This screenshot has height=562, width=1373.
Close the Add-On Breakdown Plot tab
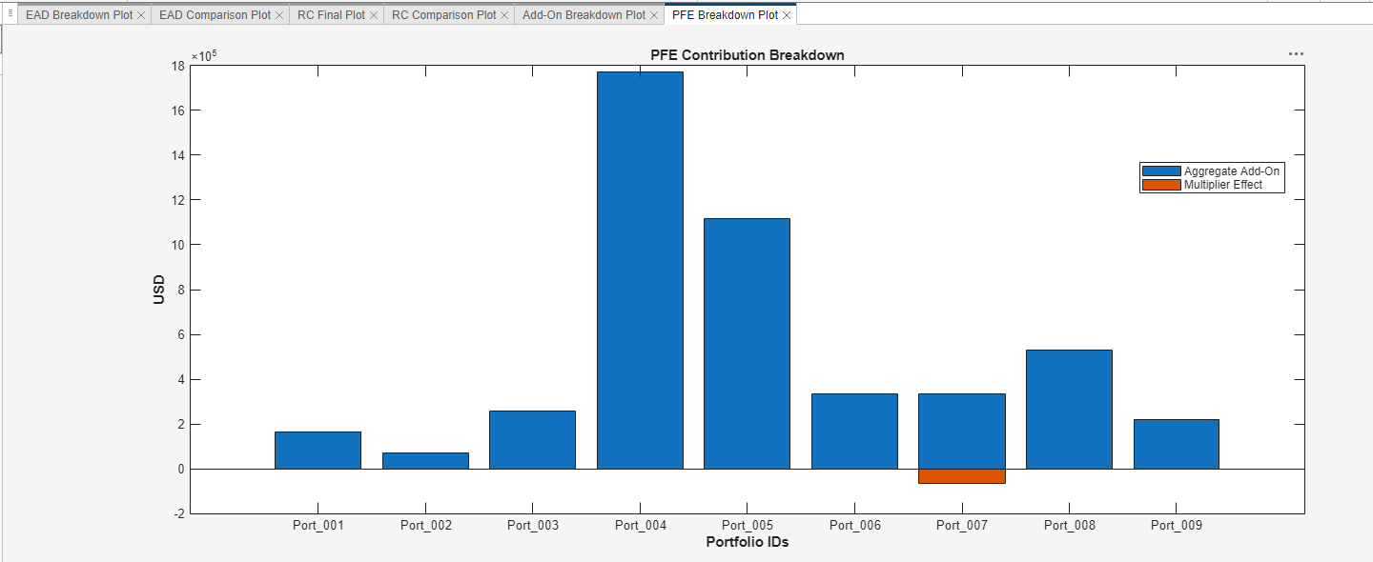(x=654, y=14)
